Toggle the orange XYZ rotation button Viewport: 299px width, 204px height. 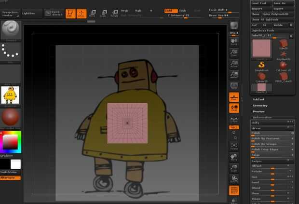point(234,127)
